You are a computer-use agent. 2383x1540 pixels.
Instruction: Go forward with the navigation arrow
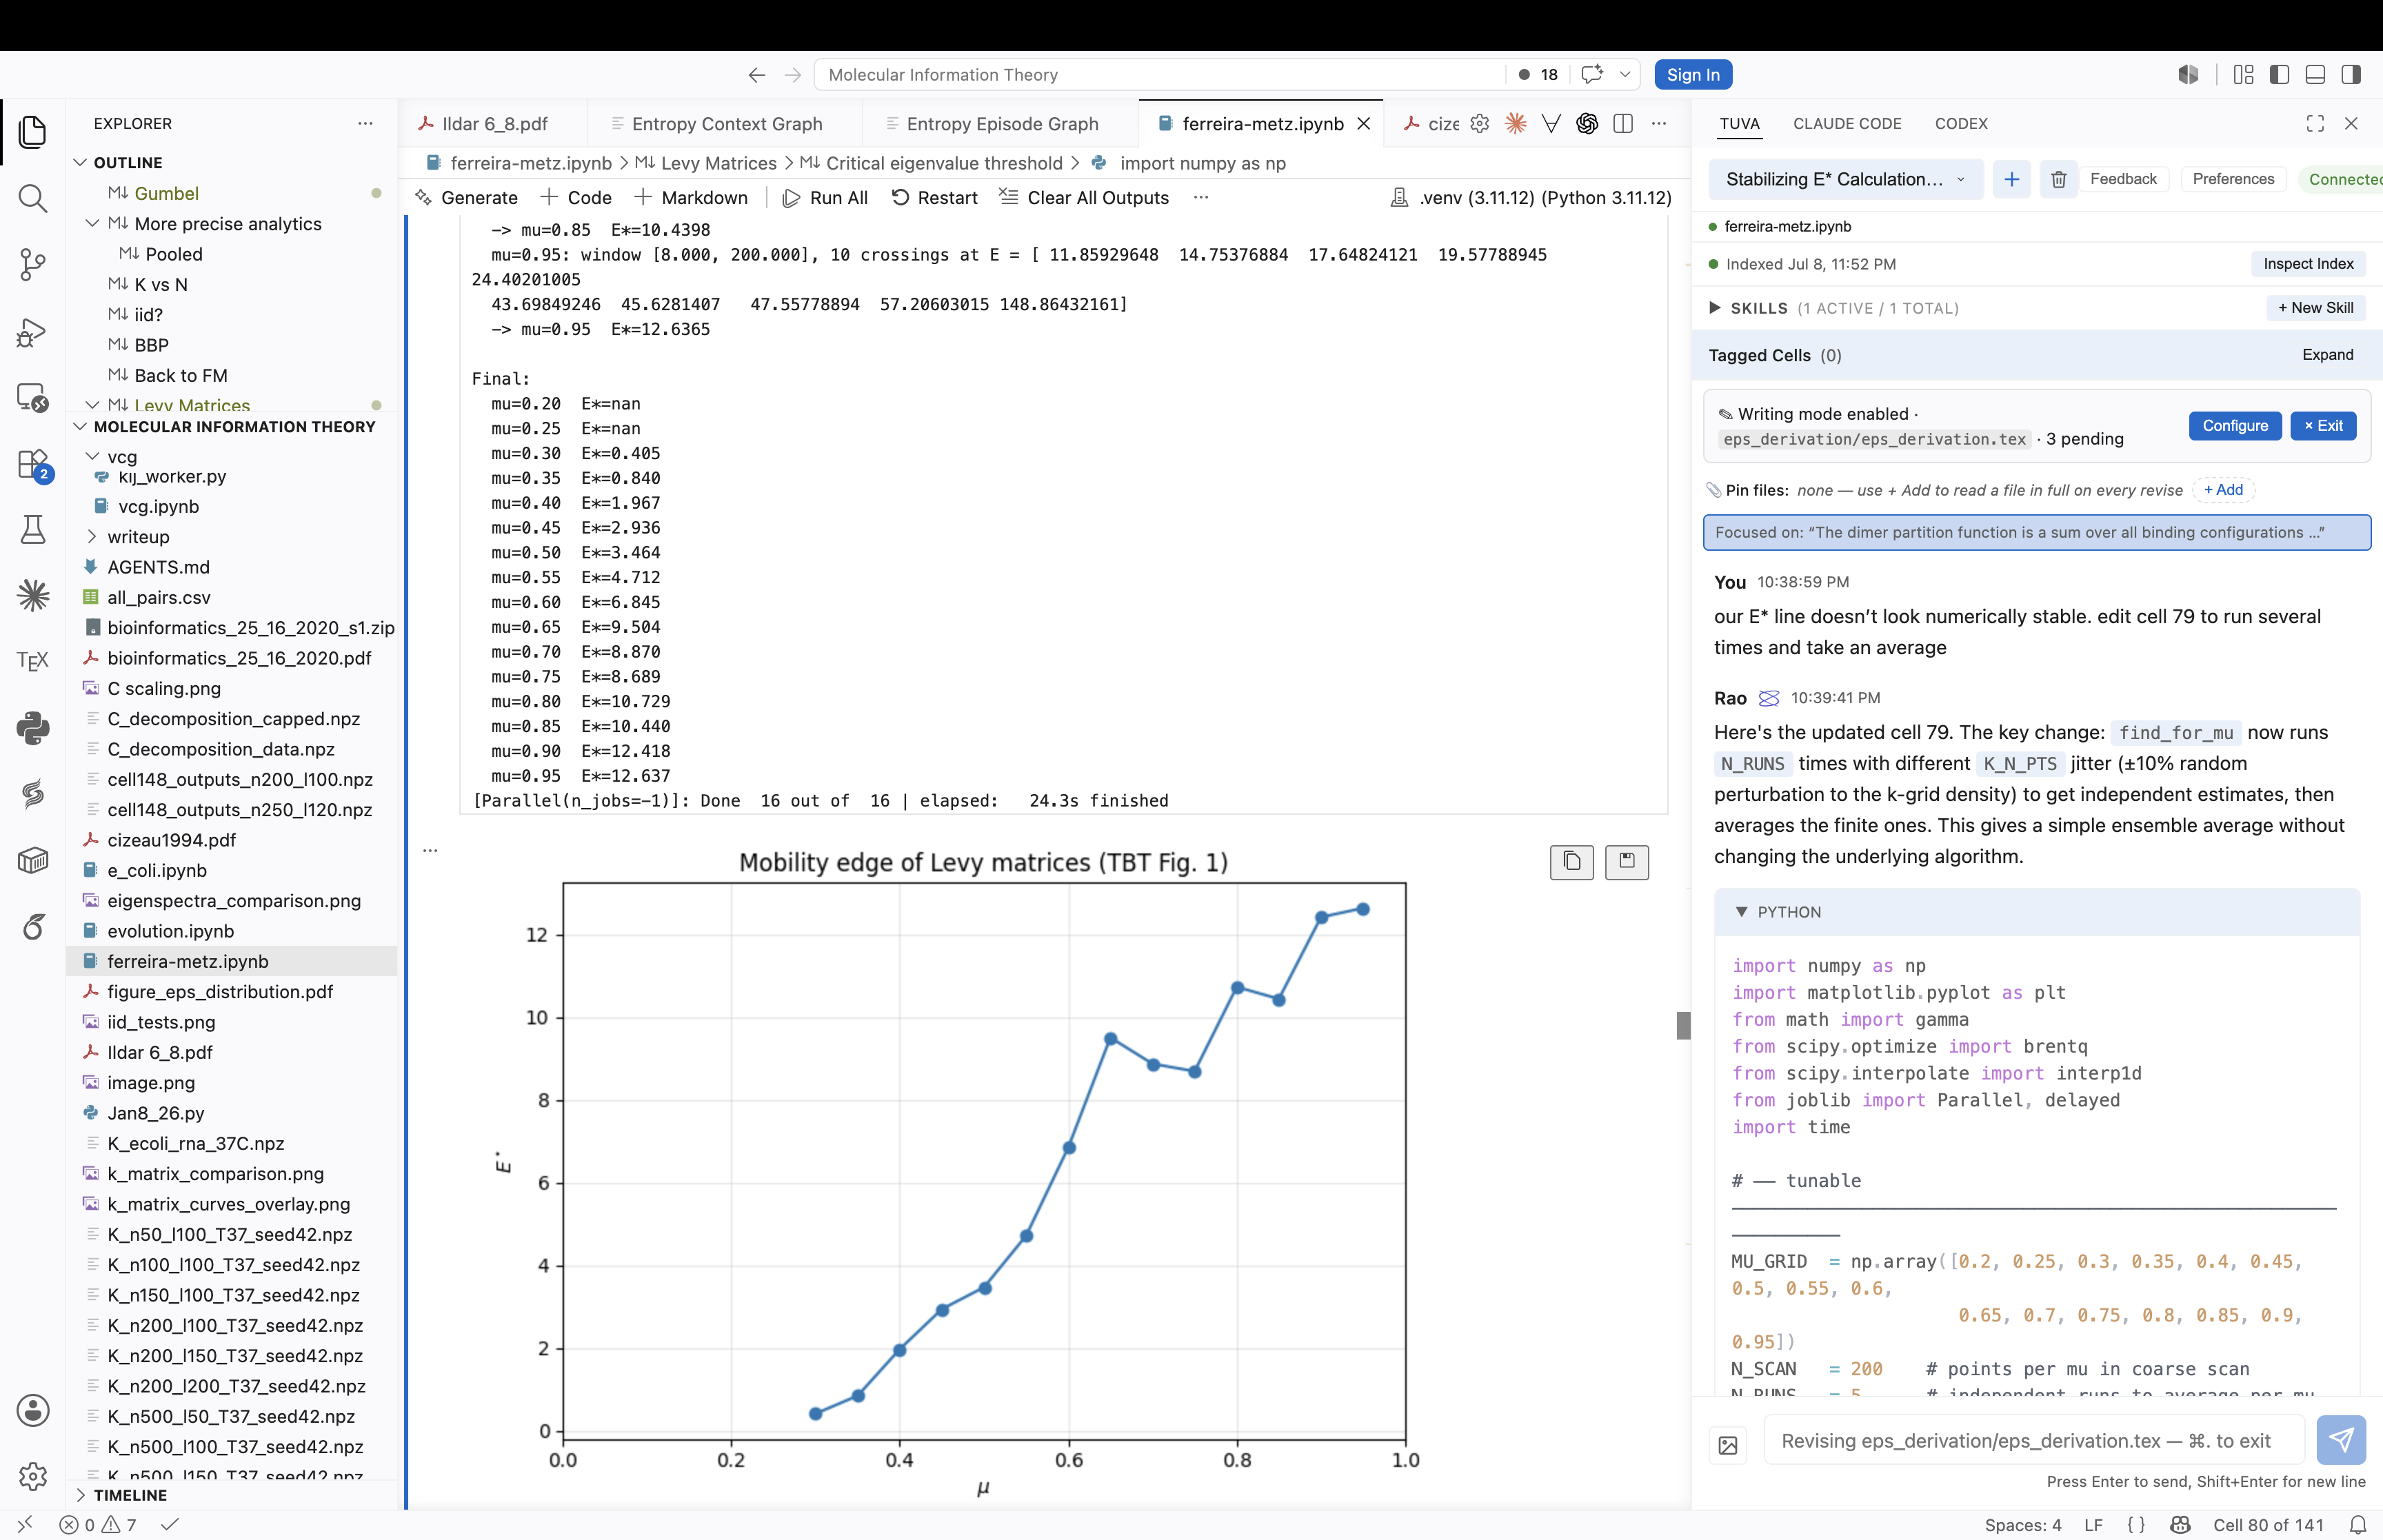(792, 75)
